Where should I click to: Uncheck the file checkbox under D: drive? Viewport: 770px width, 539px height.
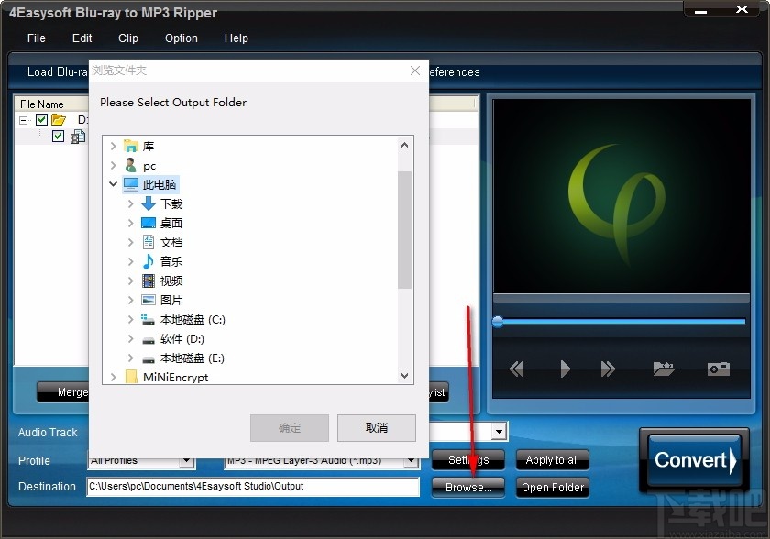pos(59,136)
